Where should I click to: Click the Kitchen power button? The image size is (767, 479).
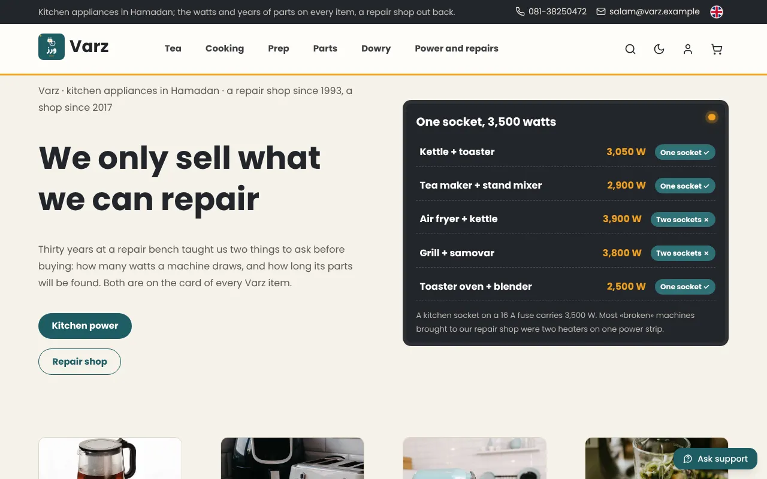85,326
